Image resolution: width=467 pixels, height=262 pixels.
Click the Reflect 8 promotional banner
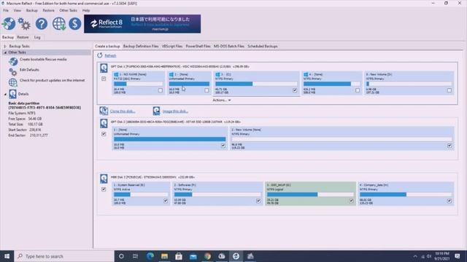(142, 24)
